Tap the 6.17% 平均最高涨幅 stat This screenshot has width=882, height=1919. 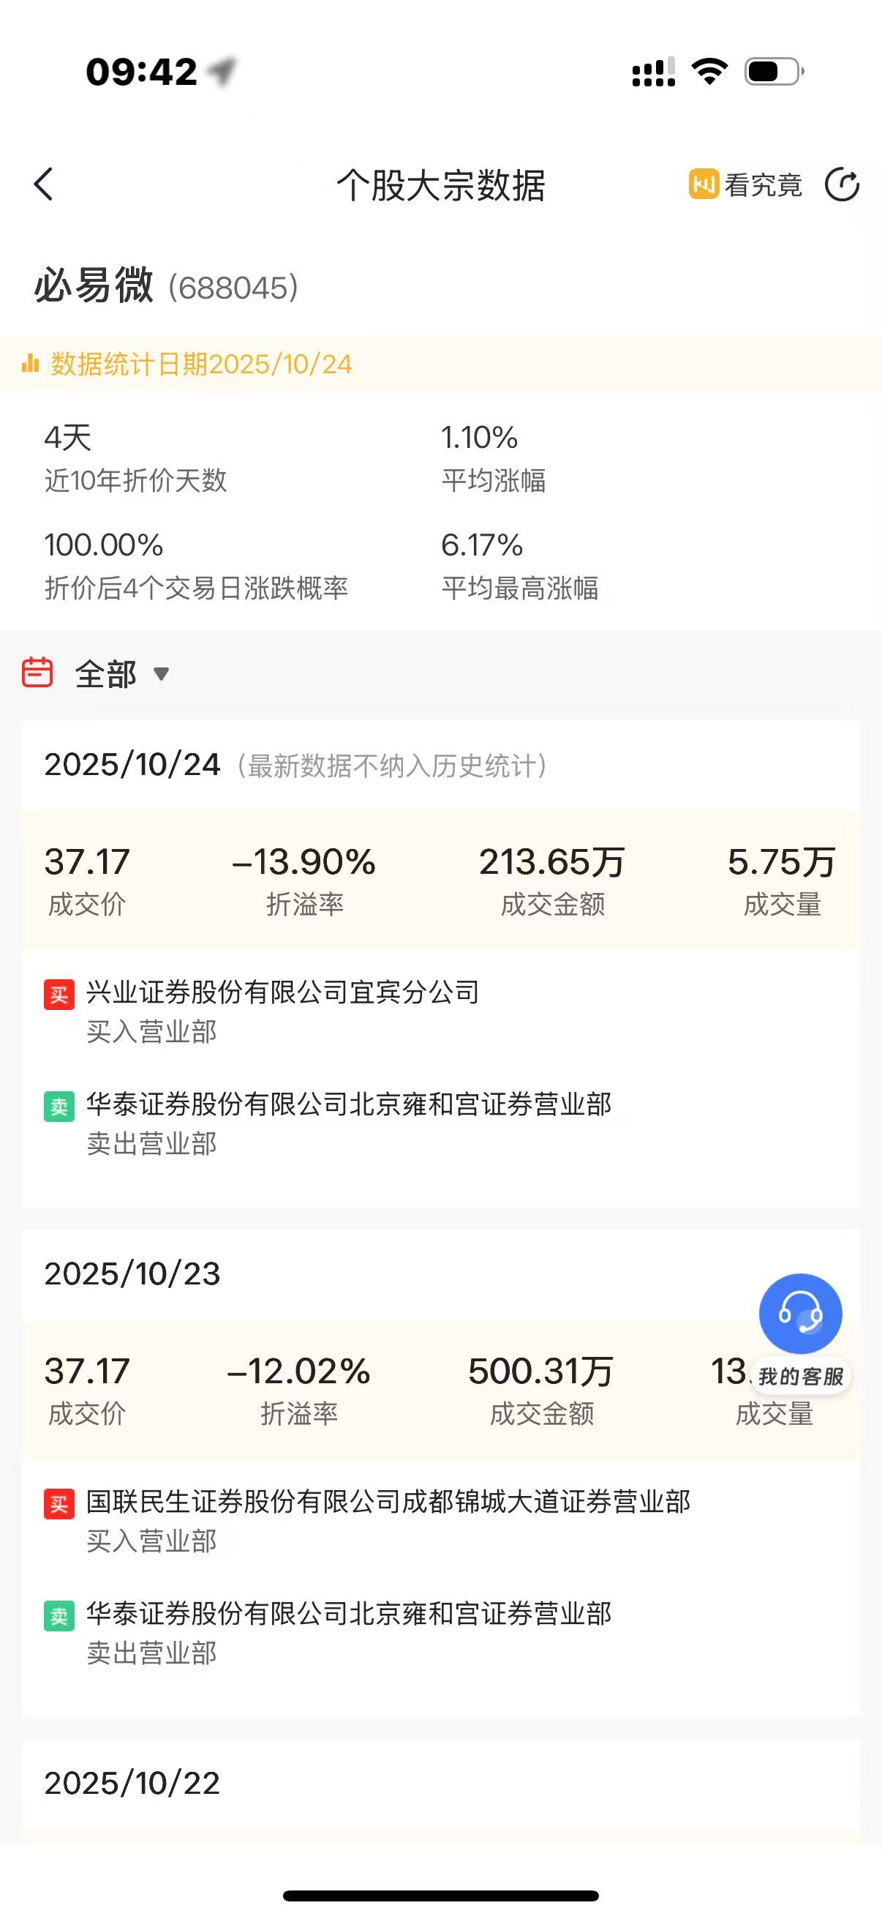click(x=519, y=566)
